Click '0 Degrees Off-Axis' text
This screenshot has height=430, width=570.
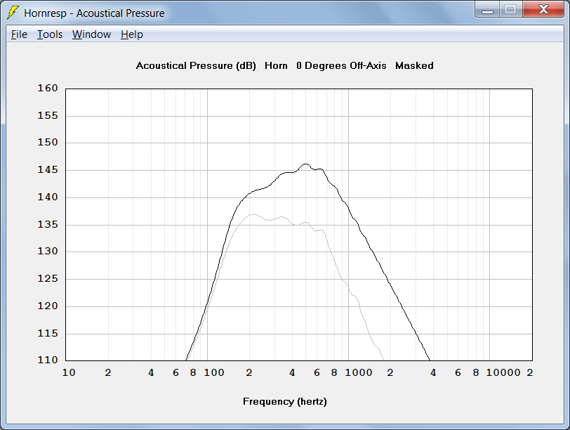pyautogui.click(x=341, y=66)
